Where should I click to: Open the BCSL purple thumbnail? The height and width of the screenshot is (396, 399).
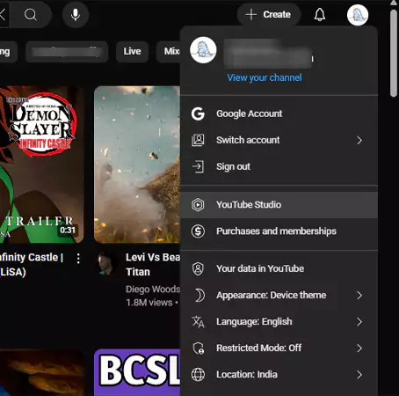(137, 372)
